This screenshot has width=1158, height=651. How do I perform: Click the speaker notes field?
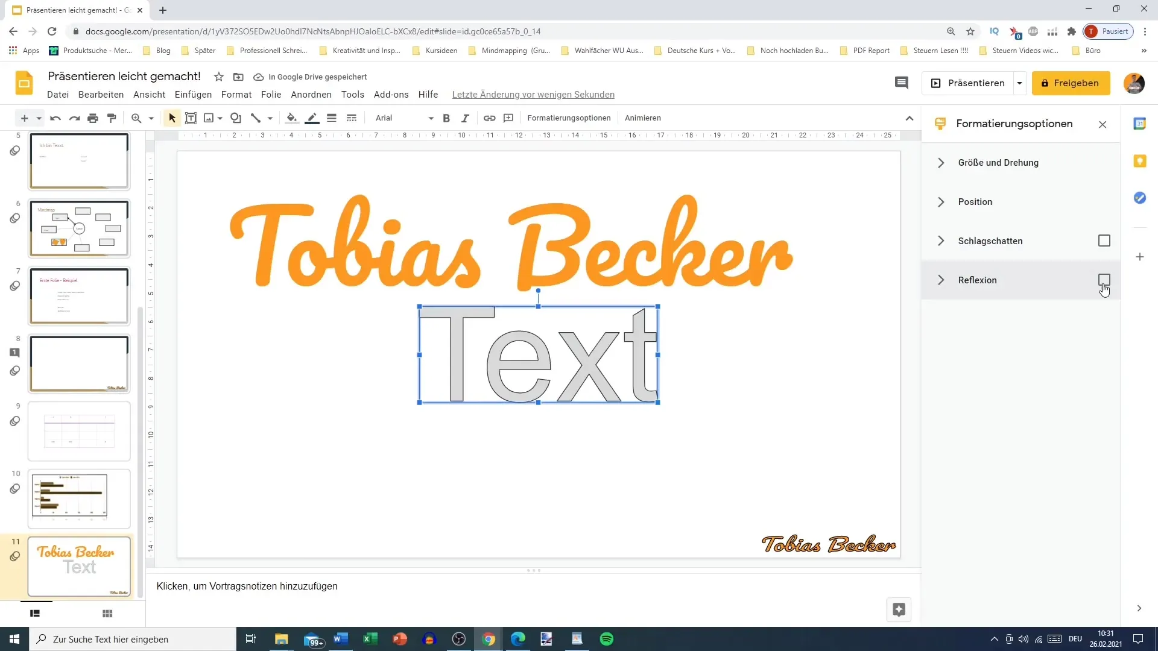click(x=533, y=587)
